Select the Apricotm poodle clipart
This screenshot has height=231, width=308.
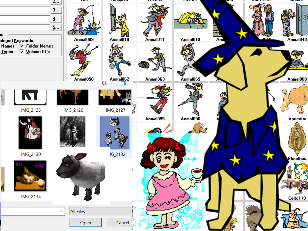click(295, 101)
